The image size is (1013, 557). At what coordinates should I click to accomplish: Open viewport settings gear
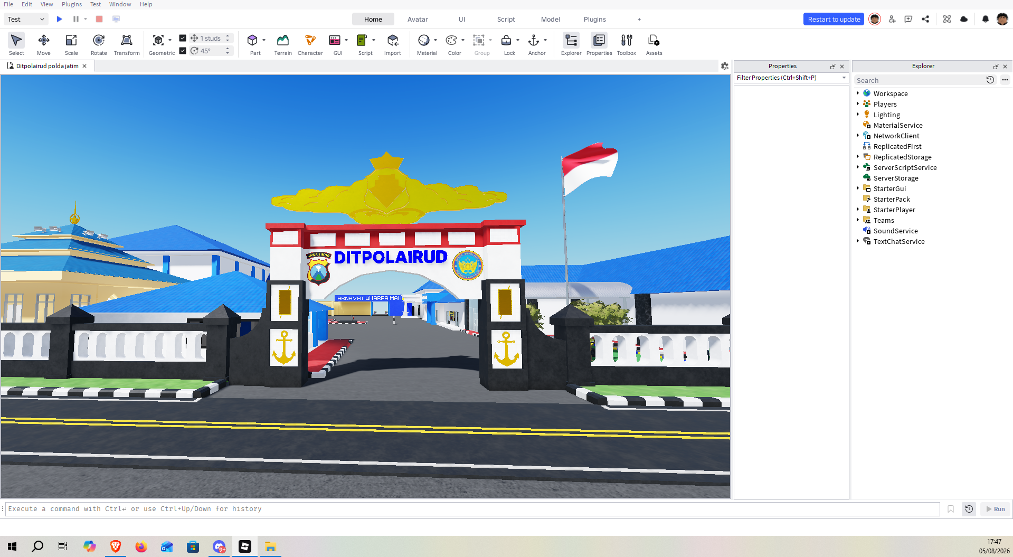point(725,66)
